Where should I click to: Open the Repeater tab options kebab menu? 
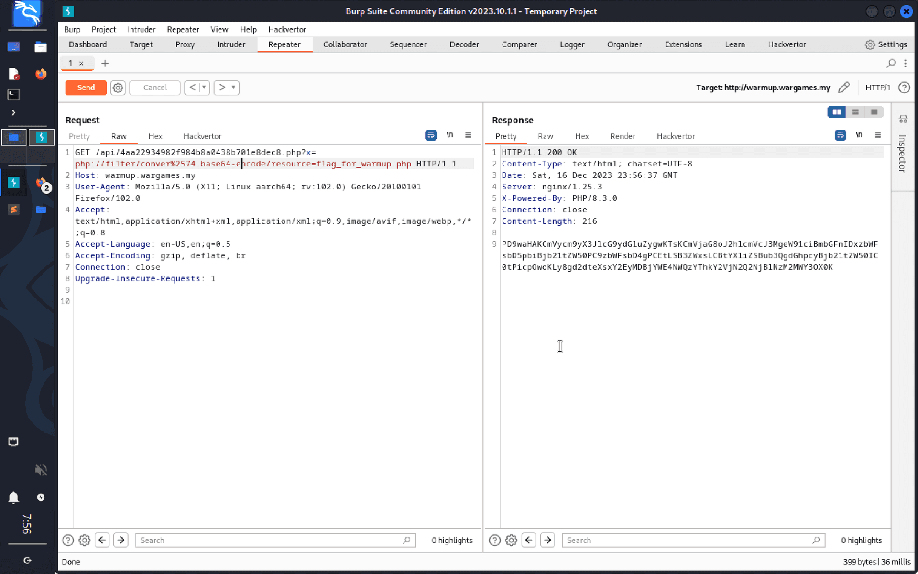905,63
